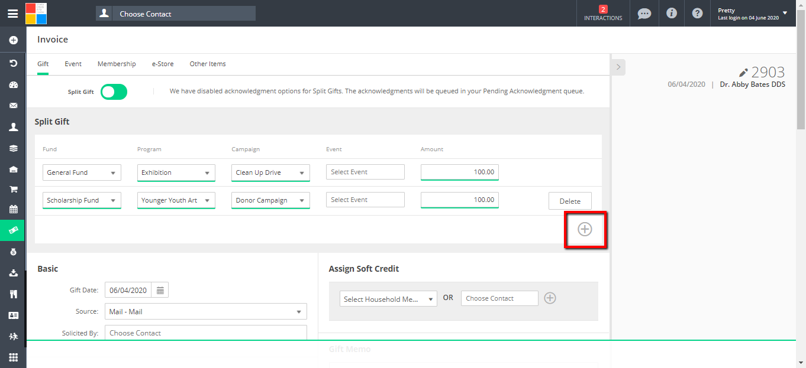Viewport: 806px width, 368px height.
Task: Collapse the right side panel chevron
Action: [618, 67]
